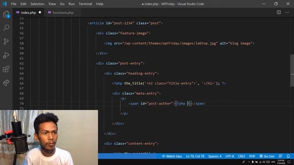Open the Edit menu

[23, 4]
